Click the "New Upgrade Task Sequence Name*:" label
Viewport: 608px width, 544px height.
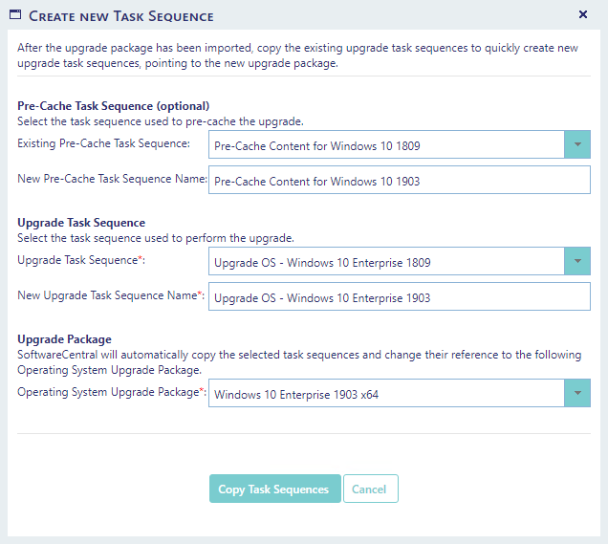coord(111,295)
